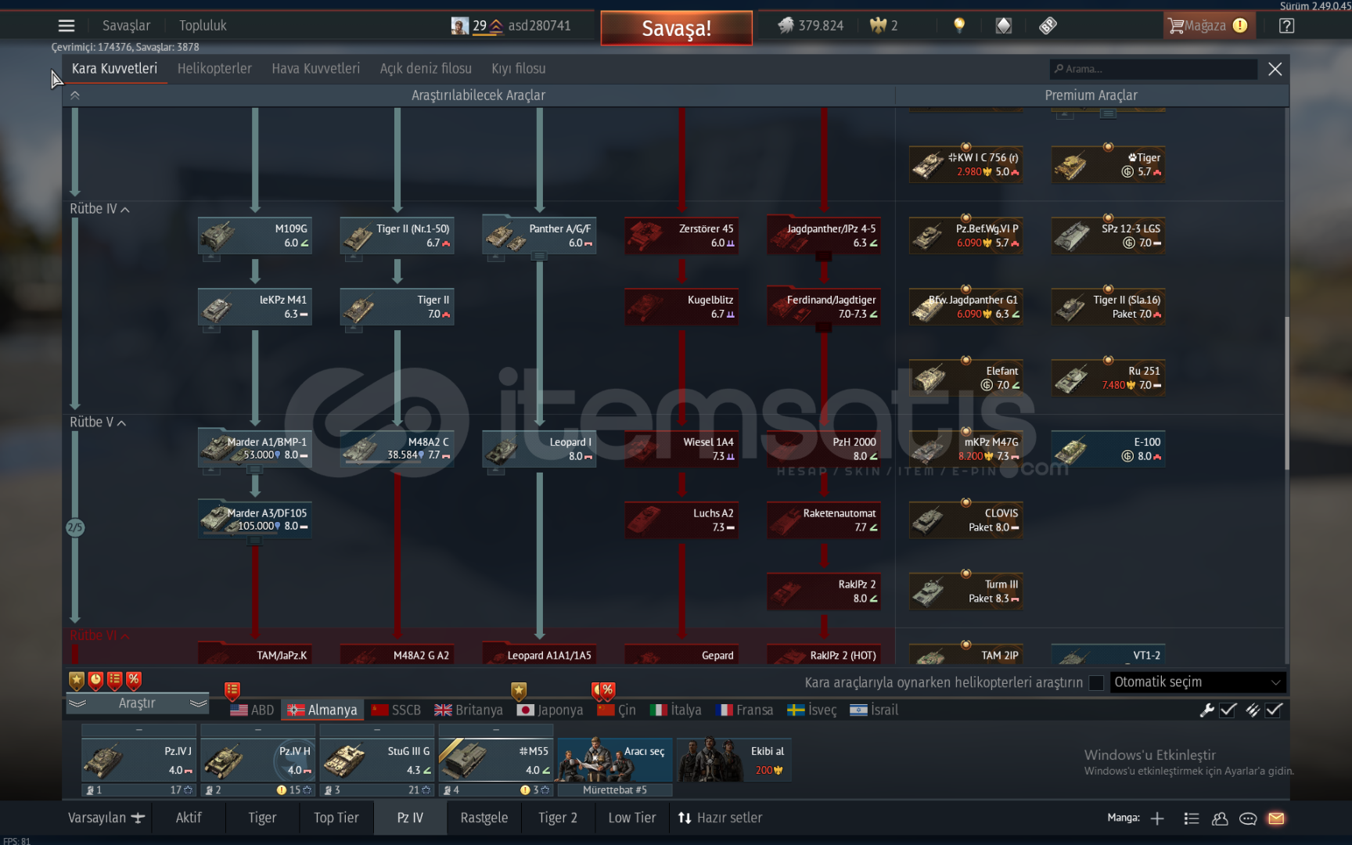Viewport: 1352px width, 845px height.
Task: Open the chat bubble icon
Action: tap(1248, 818)
